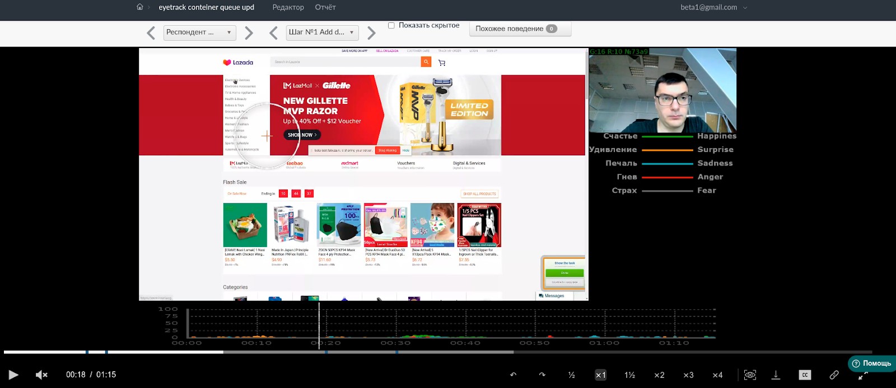Image resolution: width=896 pixels, height=388 pixels.
Task: Click the Страх emotion label
Action: click(x=624, y=191)
